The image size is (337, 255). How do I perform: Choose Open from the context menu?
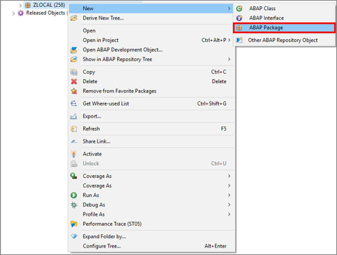151,30
